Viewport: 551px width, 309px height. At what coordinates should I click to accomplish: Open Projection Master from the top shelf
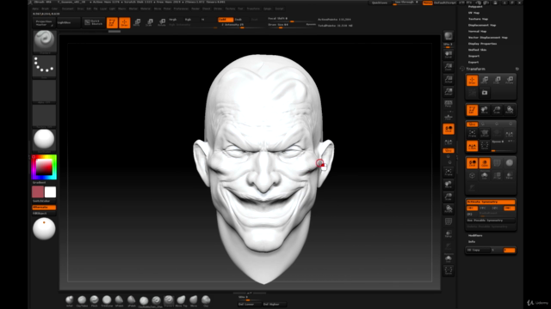coord(44,23)
